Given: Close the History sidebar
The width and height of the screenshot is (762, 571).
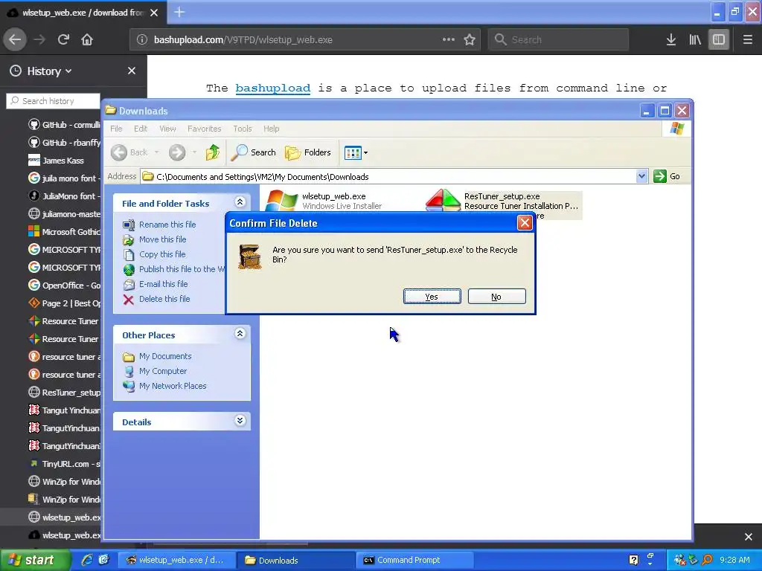Looking at the screenshot, I should point(131,71).
